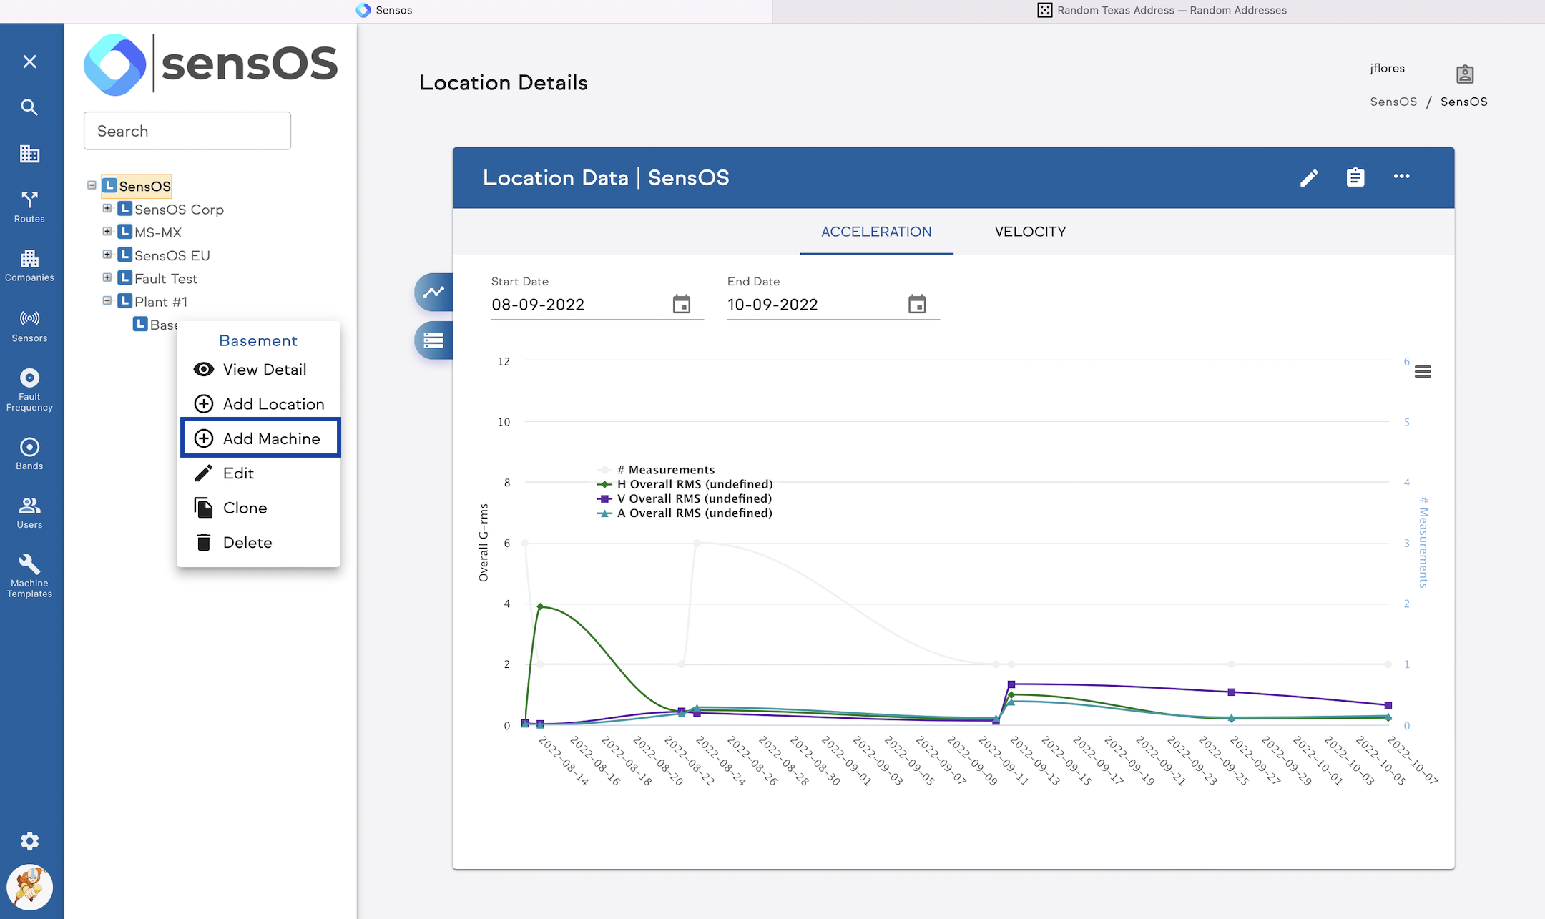This screenshot has height=919, width=1545.
Task: Expand the Fault Test tree node
Action: [107, 277]
